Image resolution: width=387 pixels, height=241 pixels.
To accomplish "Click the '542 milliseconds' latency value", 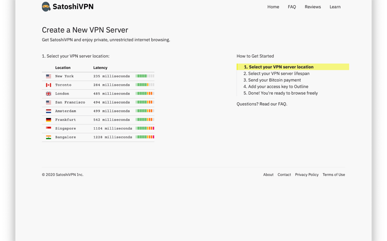I will (x=112, y=120).
